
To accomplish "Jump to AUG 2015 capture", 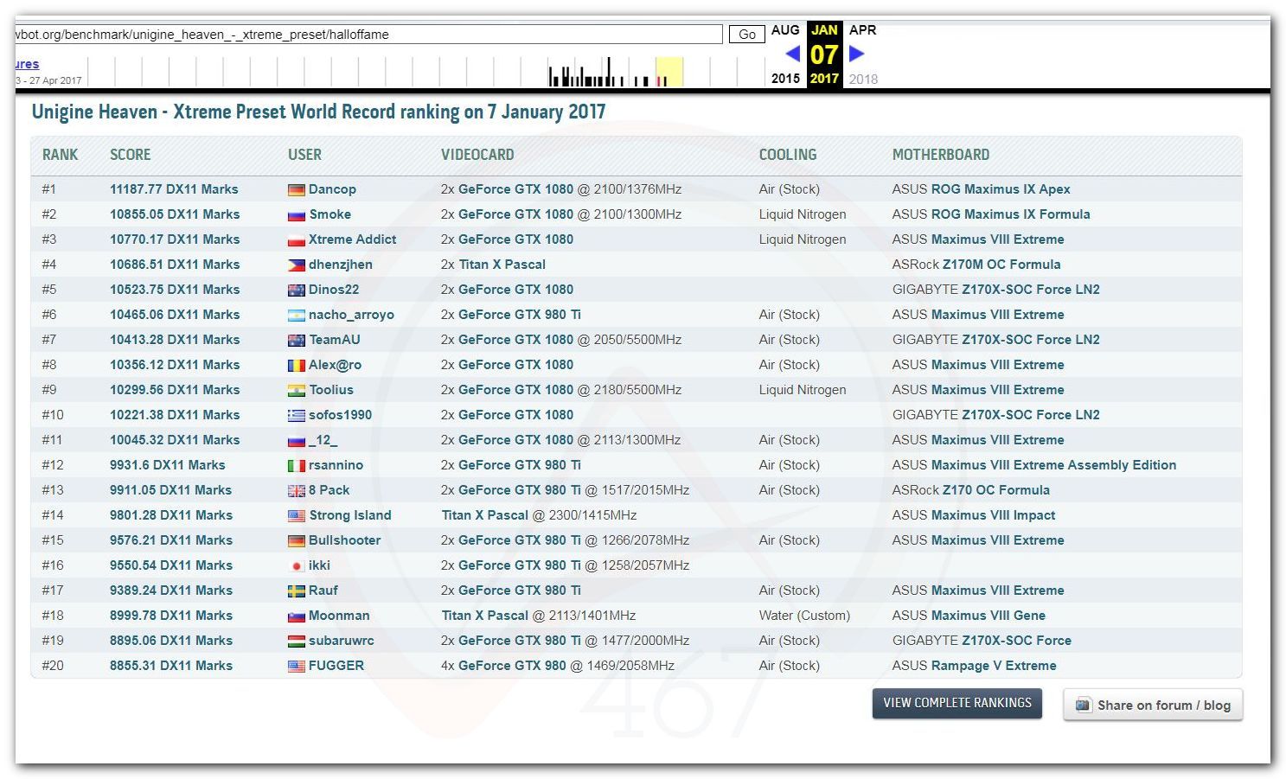I will click(785, 54).
